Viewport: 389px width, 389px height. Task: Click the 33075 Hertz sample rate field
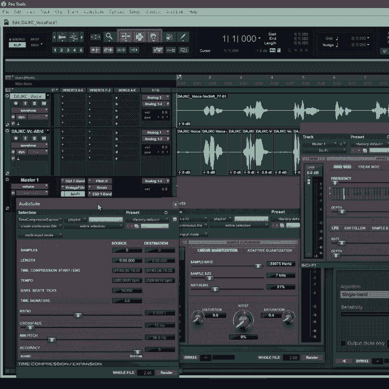coord(281,264)
